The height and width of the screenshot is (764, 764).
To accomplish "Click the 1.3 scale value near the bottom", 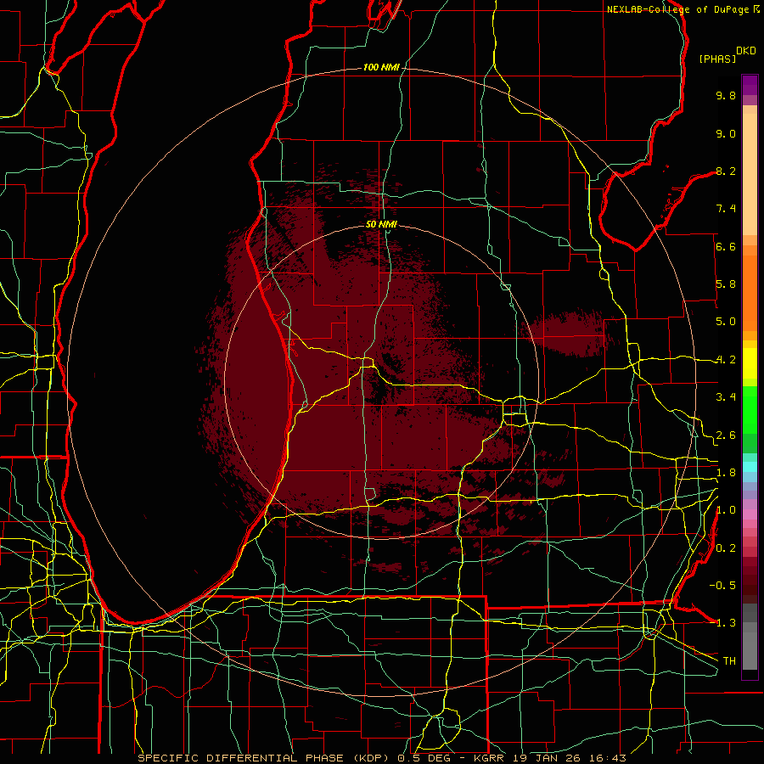I will [726, 623].
